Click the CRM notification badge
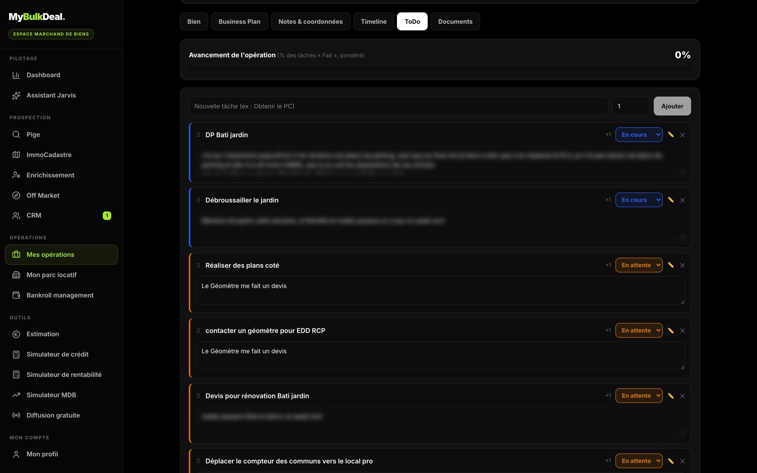This screenshot has width=757, height=473. click(x=107, y=216)
